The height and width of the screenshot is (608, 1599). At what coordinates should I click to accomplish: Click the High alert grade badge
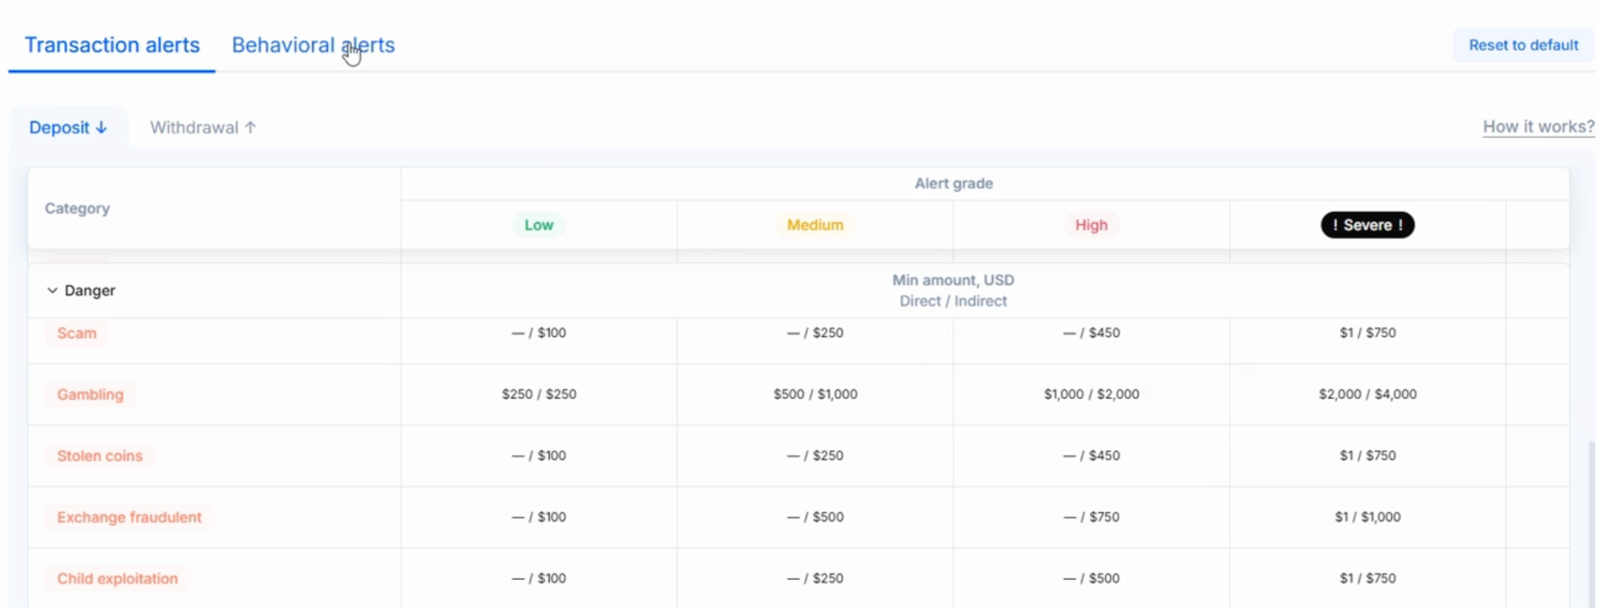click(x=1091, y=225)
